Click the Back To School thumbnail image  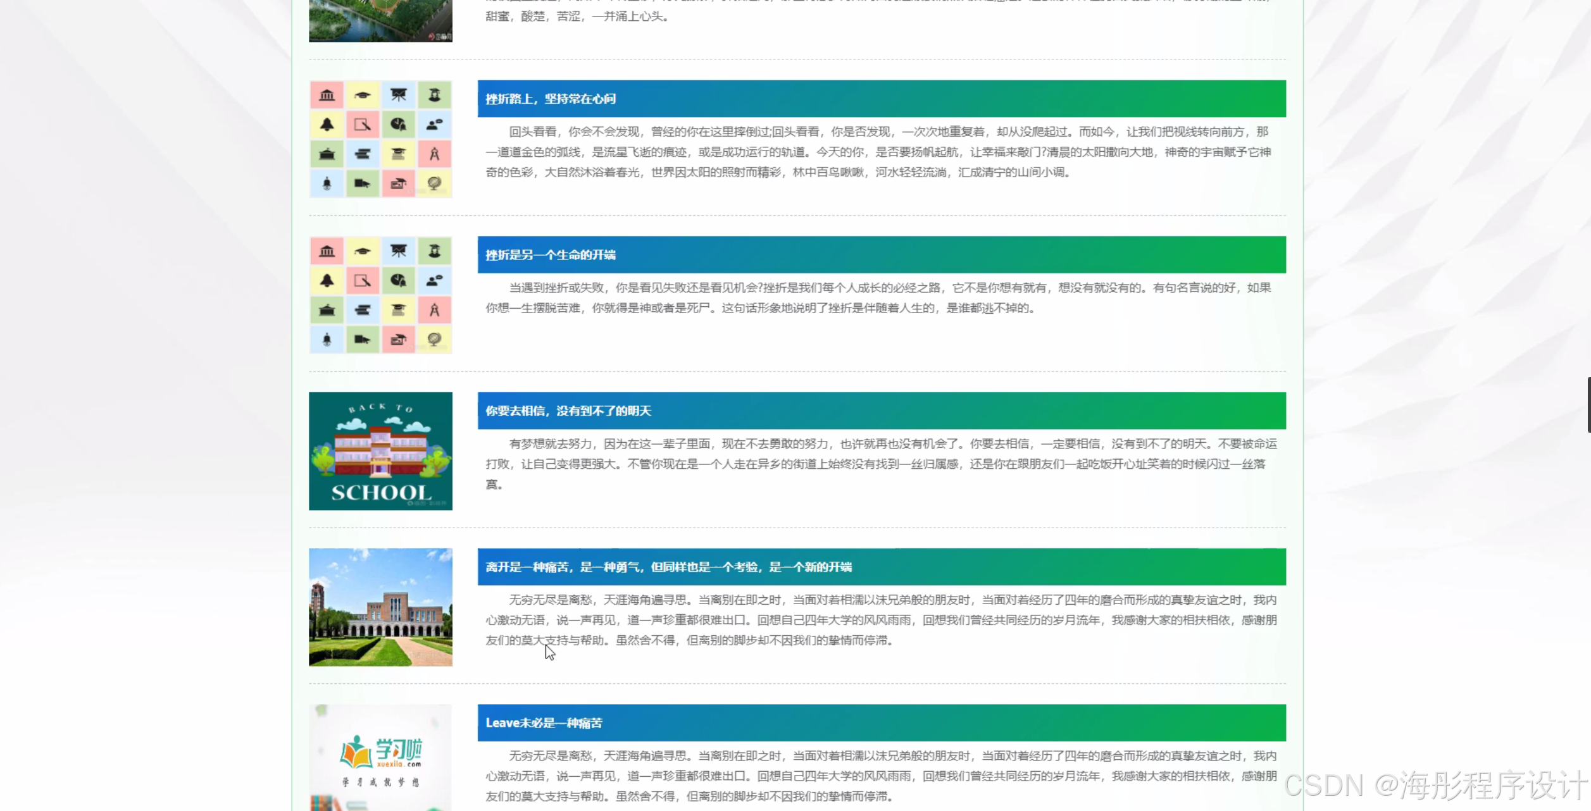pyautogui.click(x=380, y=451)
